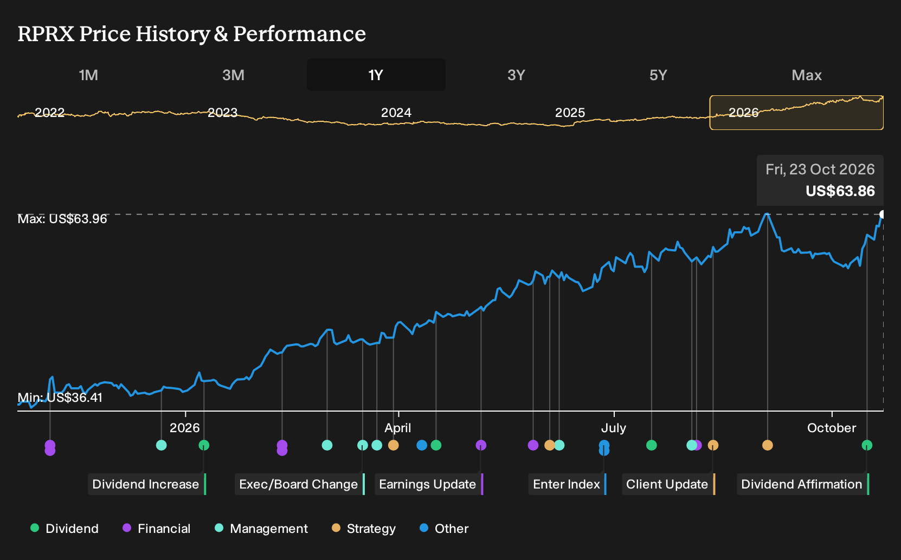
Task: Toggle the Strategy legend filter
Action: pyautogui.click(x=364, y=529)
